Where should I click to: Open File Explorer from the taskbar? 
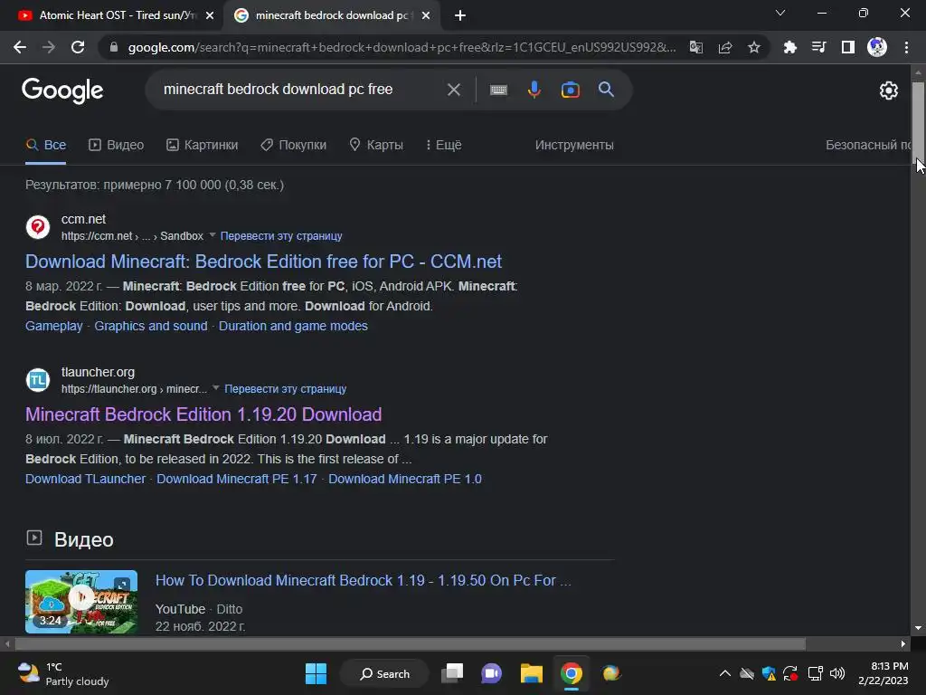pos(532,673)
